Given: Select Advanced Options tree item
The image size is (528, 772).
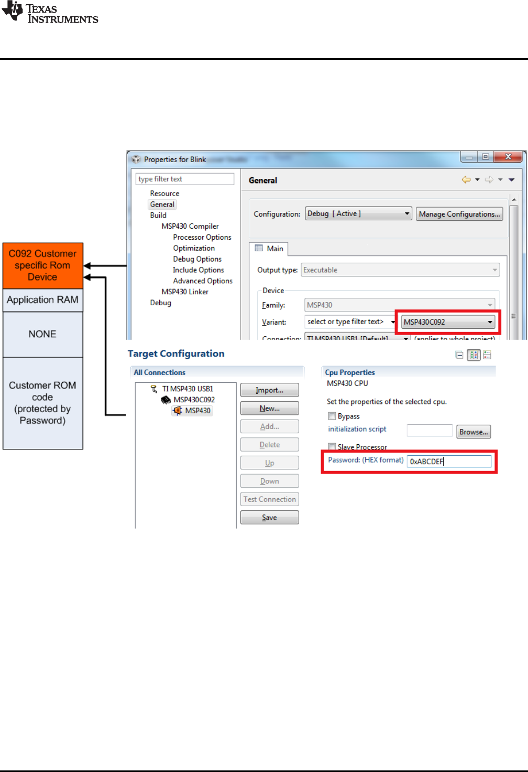Looking at the screenshot, I should pos(203,281).
